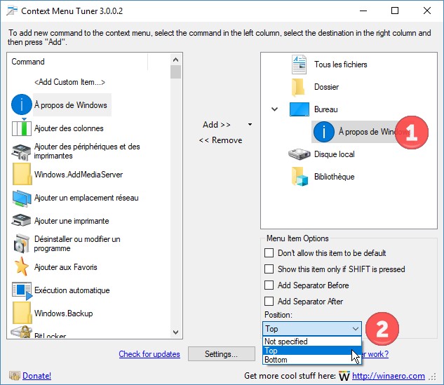This screenshot has height=385, width=444.
Task: Select the Ajouter une imprimante icon
Action: [22, 220]
